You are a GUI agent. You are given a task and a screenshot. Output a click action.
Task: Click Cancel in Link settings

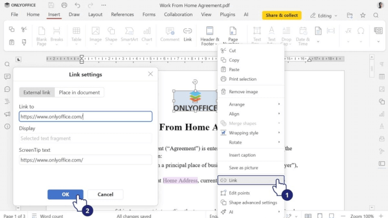click(x=106, y=194)
